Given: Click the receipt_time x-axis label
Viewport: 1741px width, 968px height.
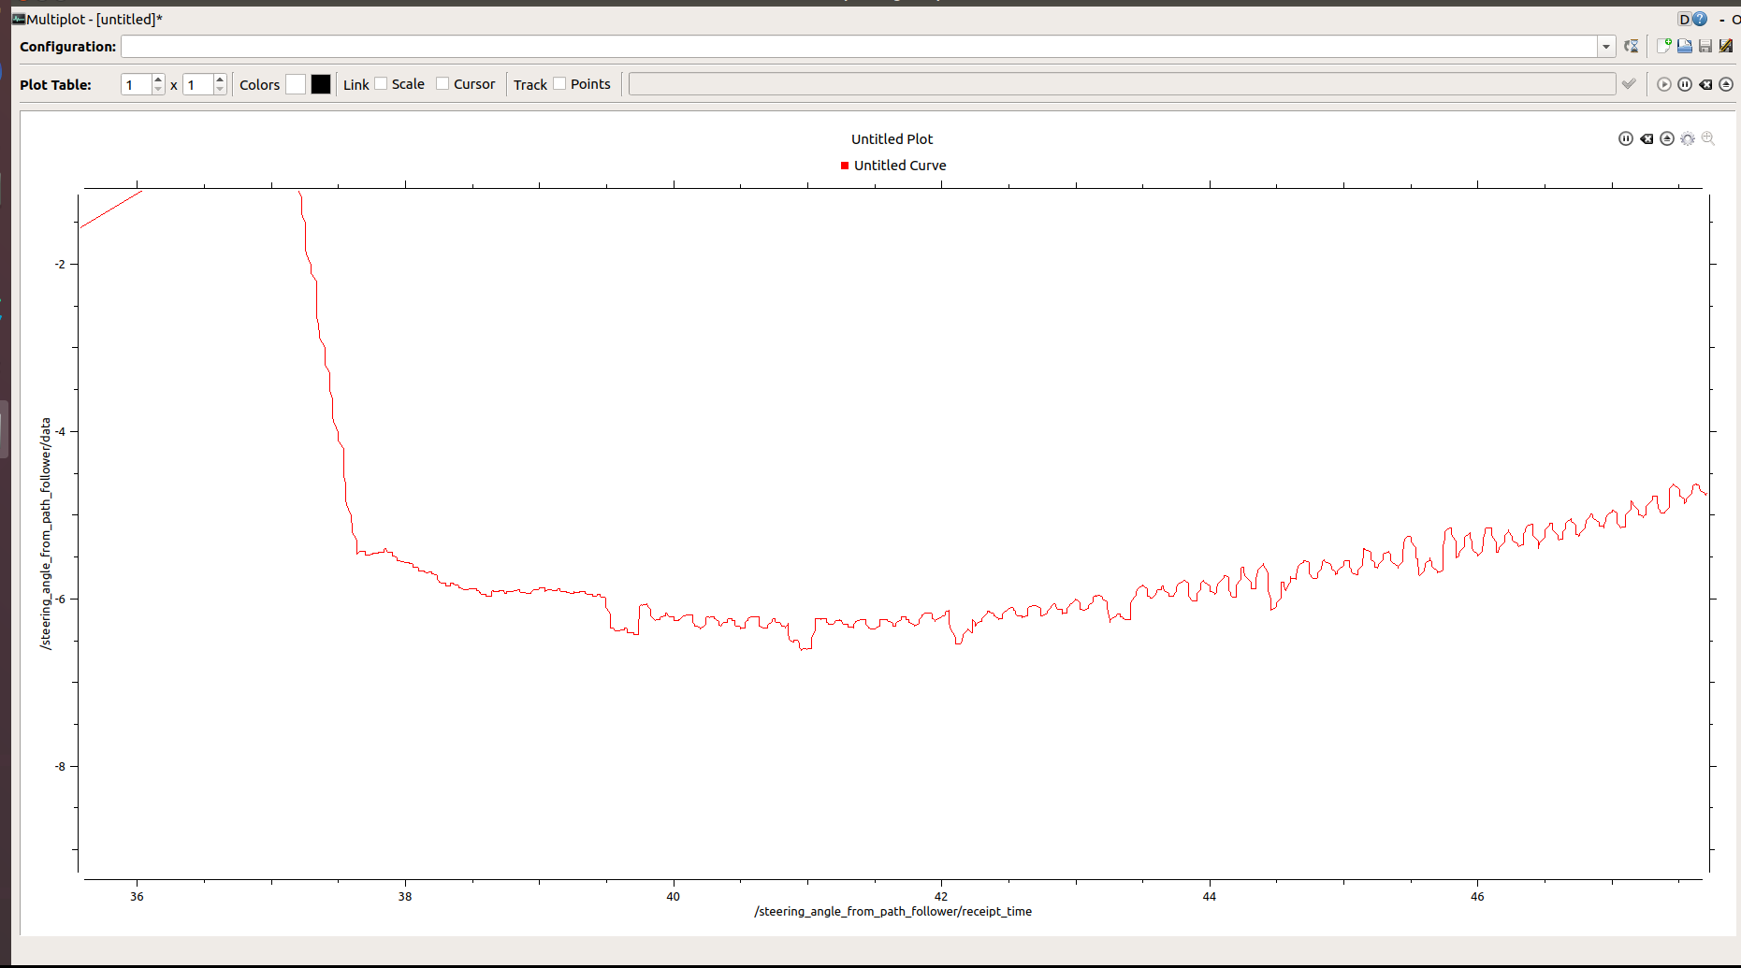Looking at the screenshot, I should click(x=893, y=911).
